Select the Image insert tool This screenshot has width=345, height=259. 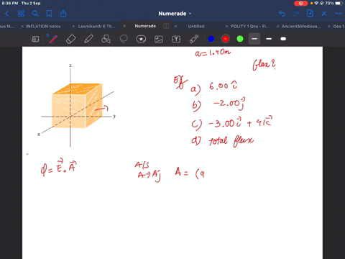click(x=159, y=39)
